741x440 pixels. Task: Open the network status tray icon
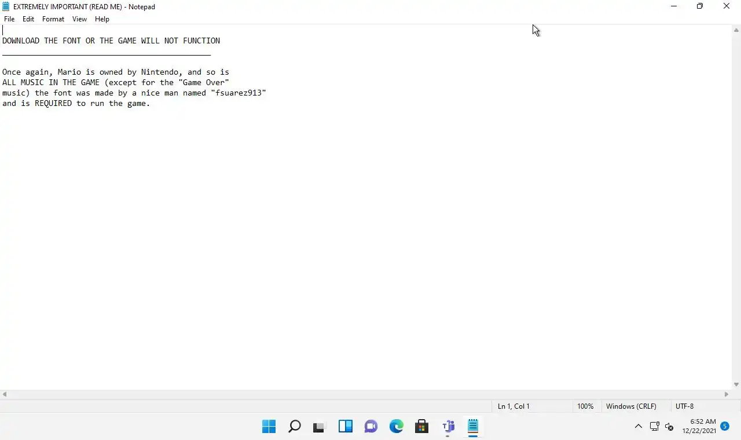[x=655, y=427]
